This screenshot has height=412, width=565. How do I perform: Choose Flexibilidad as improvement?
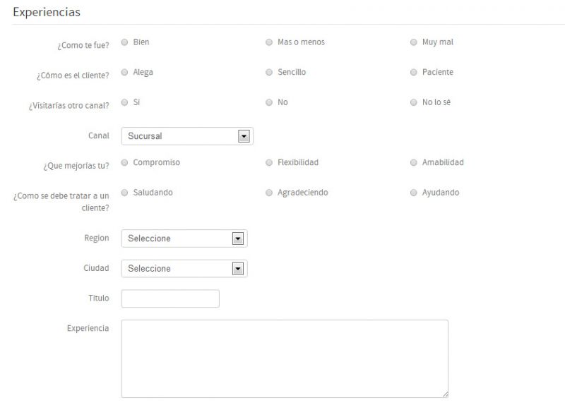point(269,163)
